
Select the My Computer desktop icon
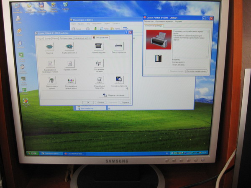click(x=18, y=8)
